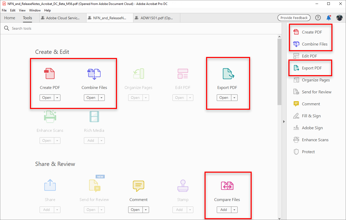Click the Combine Files tool icon in main panel
Viewport: 346px width, 220px height.
pos(94,74)
